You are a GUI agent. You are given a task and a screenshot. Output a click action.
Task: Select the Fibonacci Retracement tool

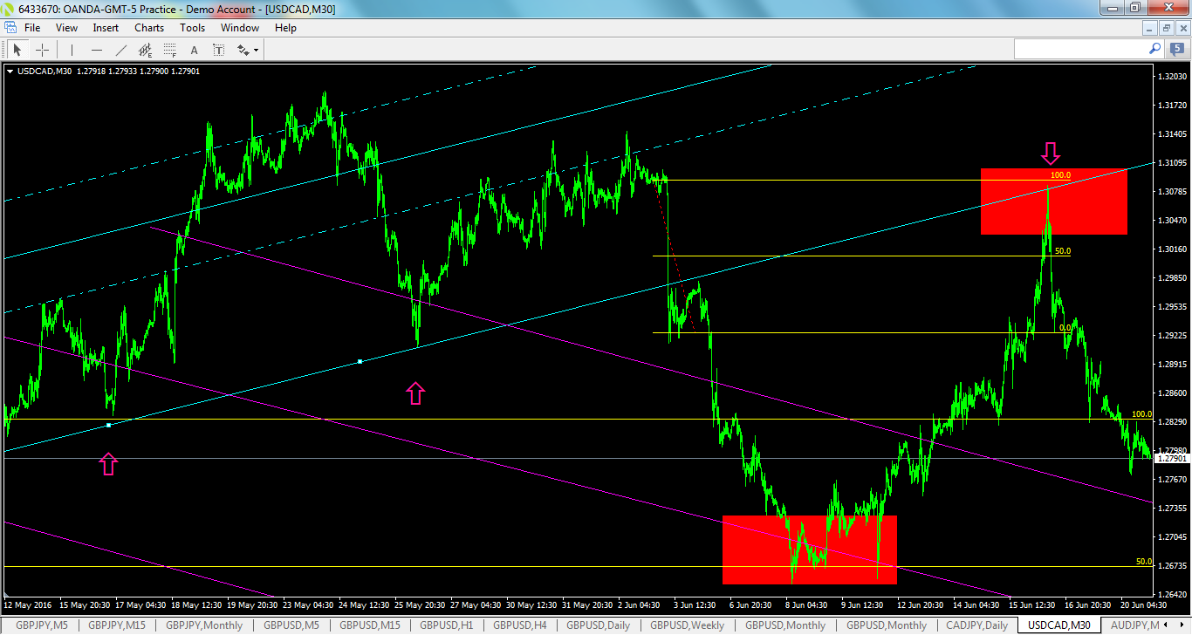pyautogui.click(x=169, y=49)
